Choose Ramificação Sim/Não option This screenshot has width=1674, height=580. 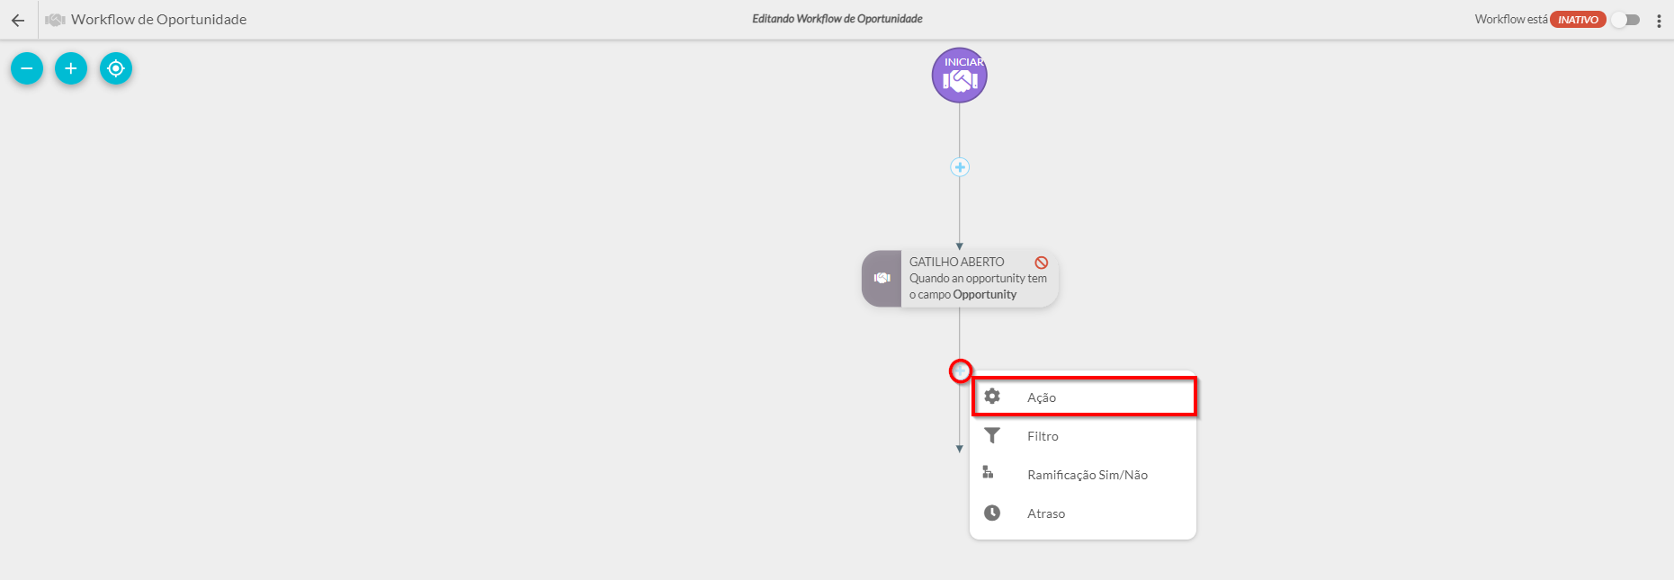[x=1083, y=475]
